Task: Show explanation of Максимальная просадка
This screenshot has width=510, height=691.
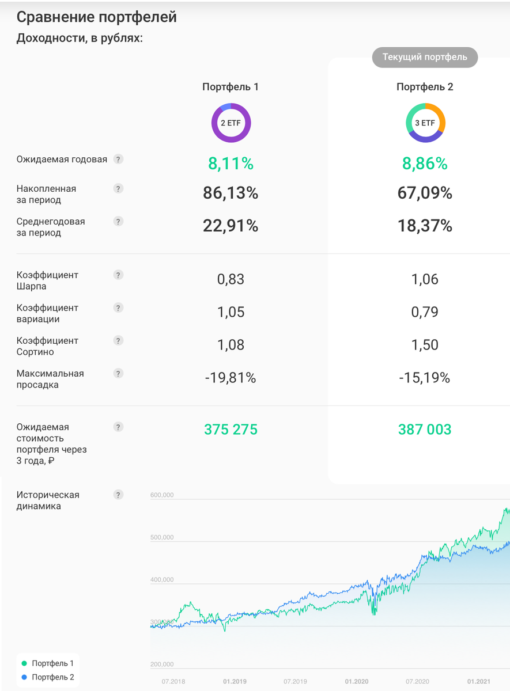Action: tap(118, 373)
